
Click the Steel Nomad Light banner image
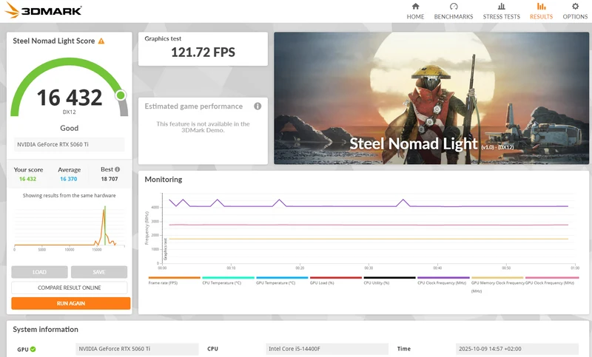pyautogui.click(x=431, y=98)
